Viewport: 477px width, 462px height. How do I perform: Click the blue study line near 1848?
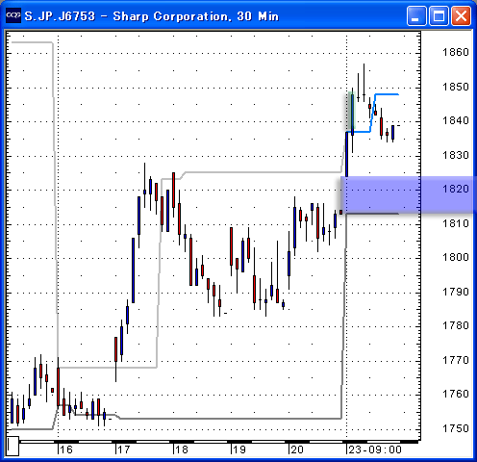[x=387, y=94]
